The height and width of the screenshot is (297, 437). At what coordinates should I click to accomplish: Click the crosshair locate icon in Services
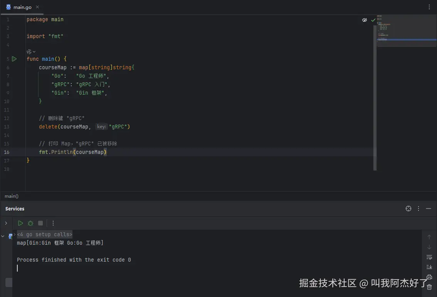point(408,209)
